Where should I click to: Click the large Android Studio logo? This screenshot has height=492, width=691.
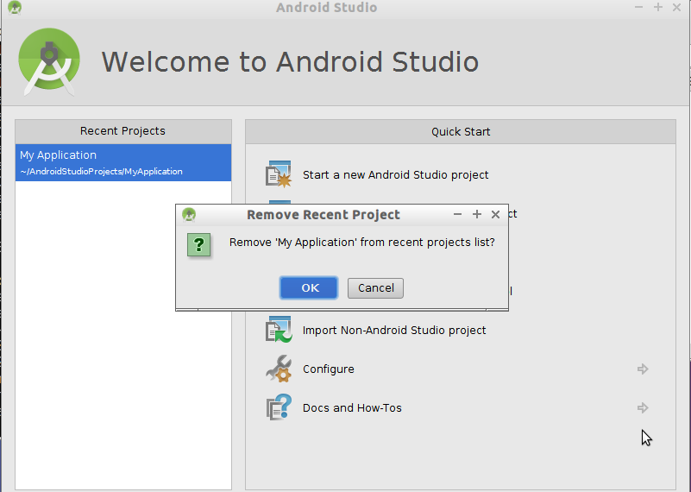(x=49, y=61)
